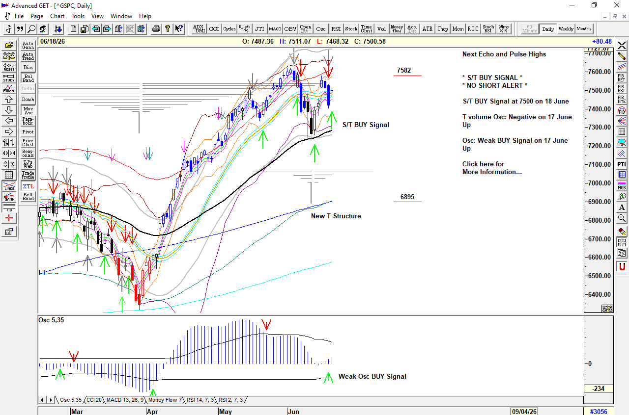The width and height of the screenshot is (629, 415).
Task: Apply the Elliott wave tool
Action: 9,89
